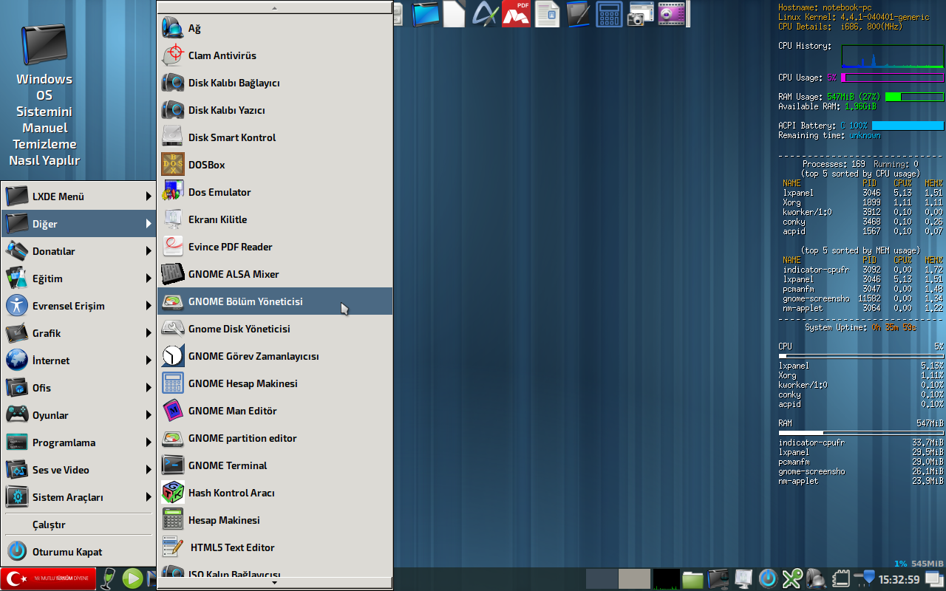The width and height of the screenshot is (946, 591).
Task: Click the green play button in the taskbar
Action: (x=132, y=579)
